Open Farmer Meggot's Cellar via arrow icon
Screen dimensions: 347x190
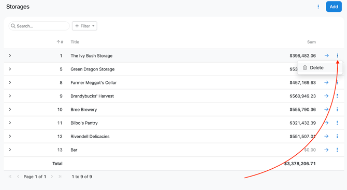326,82
